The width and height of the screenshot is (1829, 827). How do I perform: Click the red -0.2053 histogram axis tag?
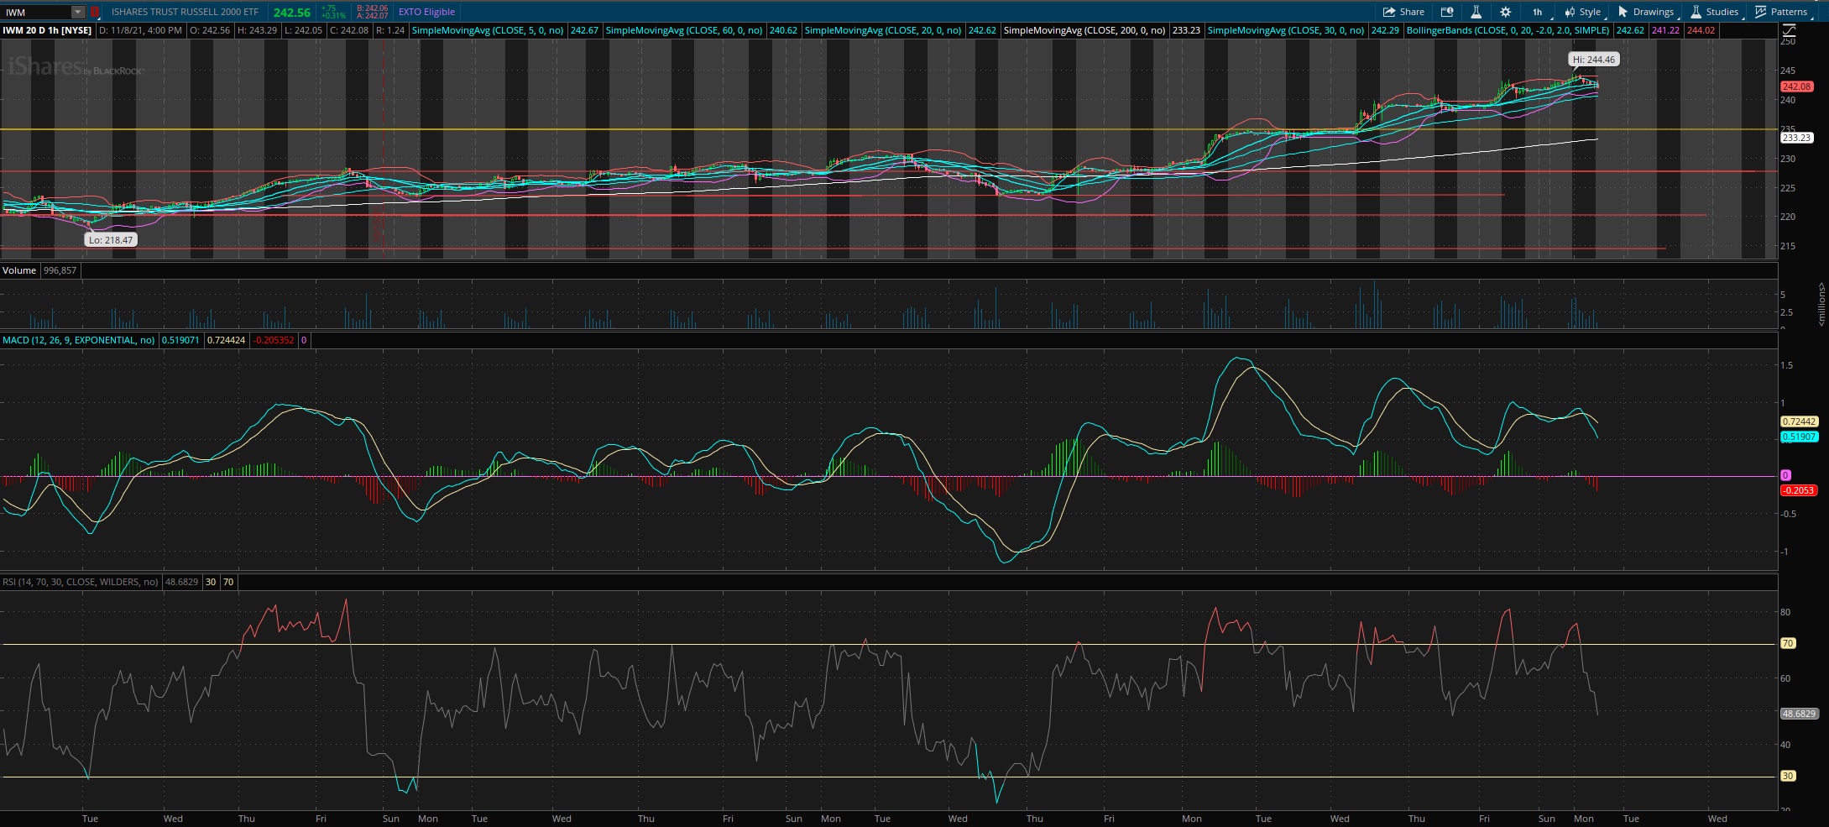tap(1798, 490)
